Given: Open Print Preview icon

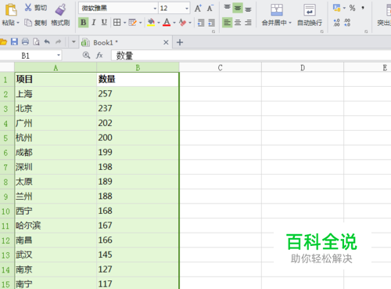Looking at the screenshot, I should pyautogui.click(x=36, y=42).
